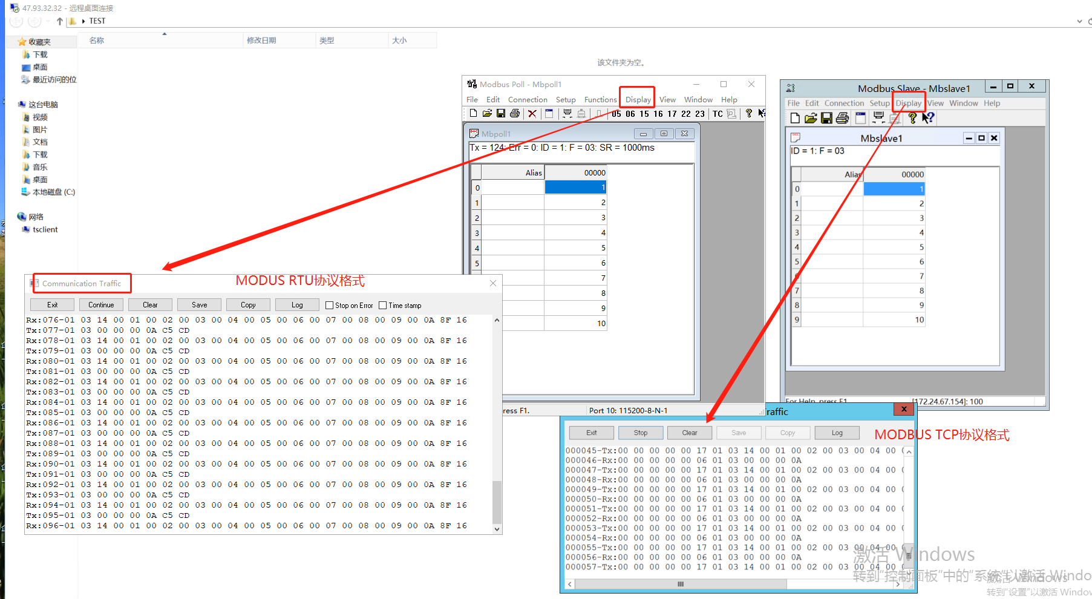Image resolution: width=1092 pixels, height=599 pixels.
Task: Open file icon in Modbus Slave toolbar
Action: tap(811, 118)
